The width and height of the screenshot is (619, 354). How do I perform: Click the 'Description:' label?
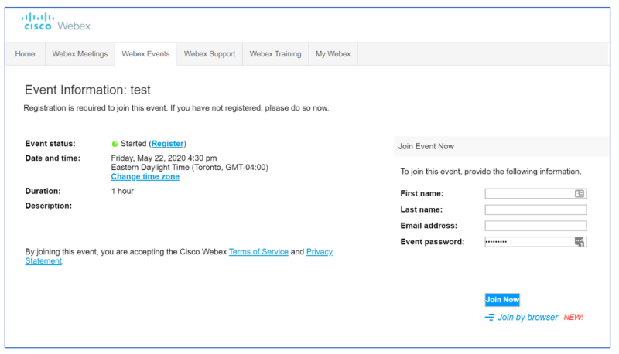click(49, 206)
